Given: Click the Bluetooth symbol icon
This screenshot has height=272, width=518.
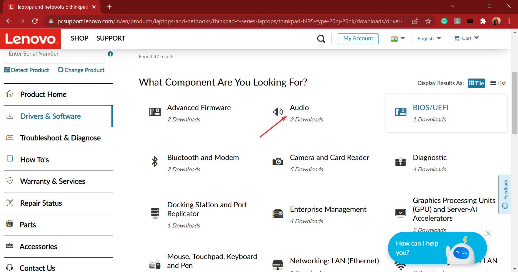Looking at the screenshot, I should point(155,162).
